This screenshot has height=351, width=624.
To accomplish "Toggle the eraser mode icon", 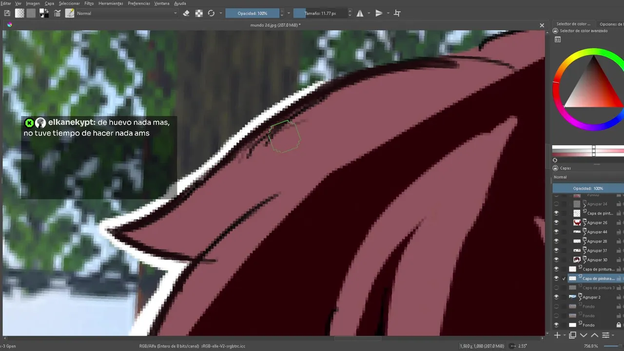I will click(186, 13).
